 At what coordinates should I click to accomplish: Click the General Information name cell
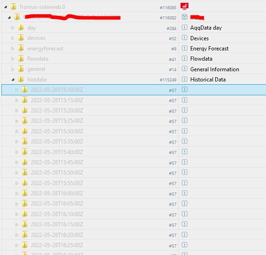point(215,69)
